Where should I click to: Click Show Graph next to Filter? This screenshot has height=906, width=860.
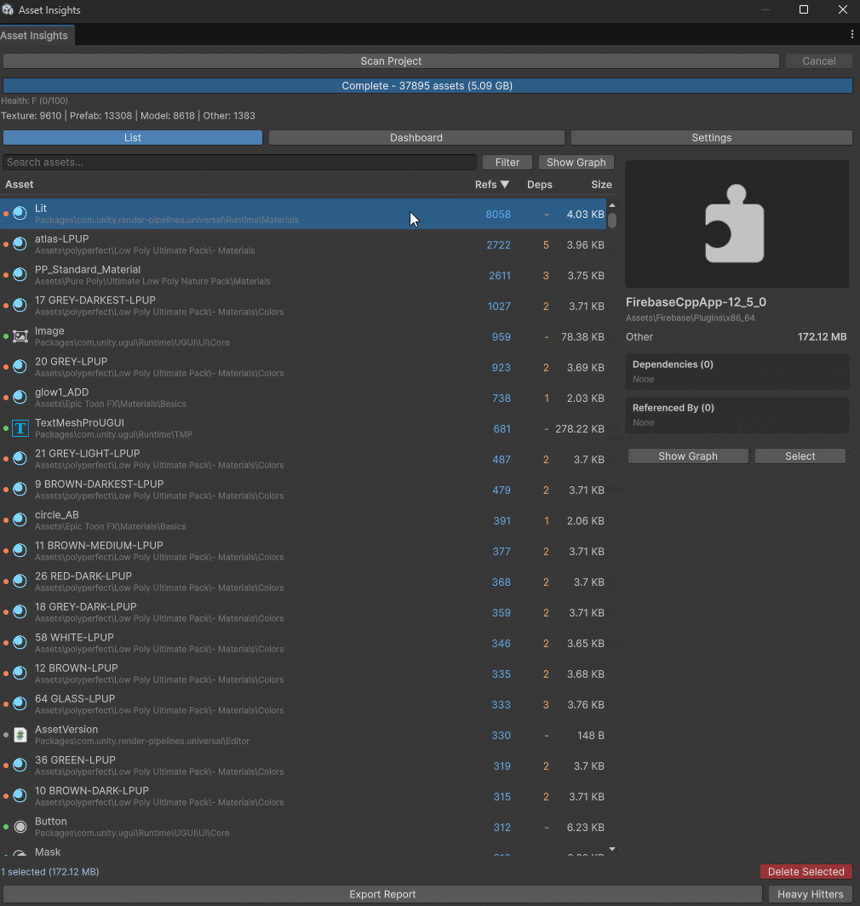click(x=576, y=163)
